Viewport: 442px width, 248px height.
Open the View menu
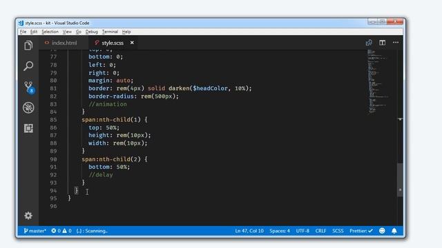[x=67, y=32]
